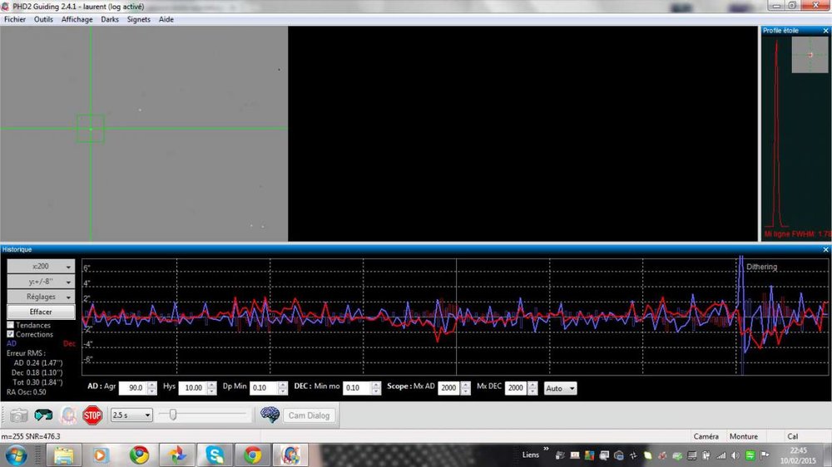Screen dimensions: 832x467
Task: Click the green tray icon
Action: point(750,455)
